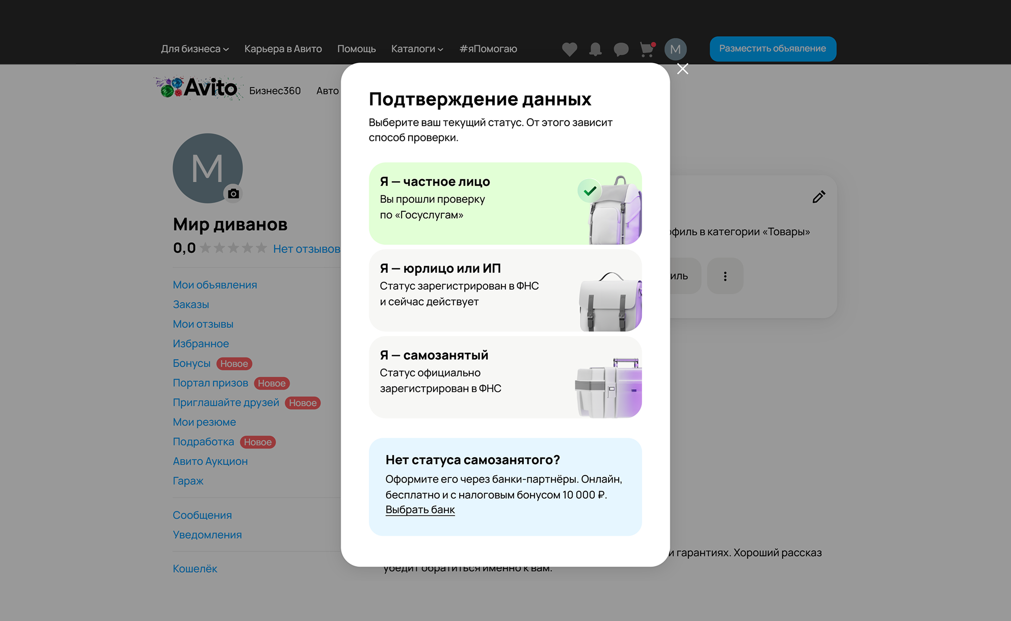Screen dimensions: 1011x621
Task: Go to "Мои объявления" in the sidebar
Action: [215, 285]
